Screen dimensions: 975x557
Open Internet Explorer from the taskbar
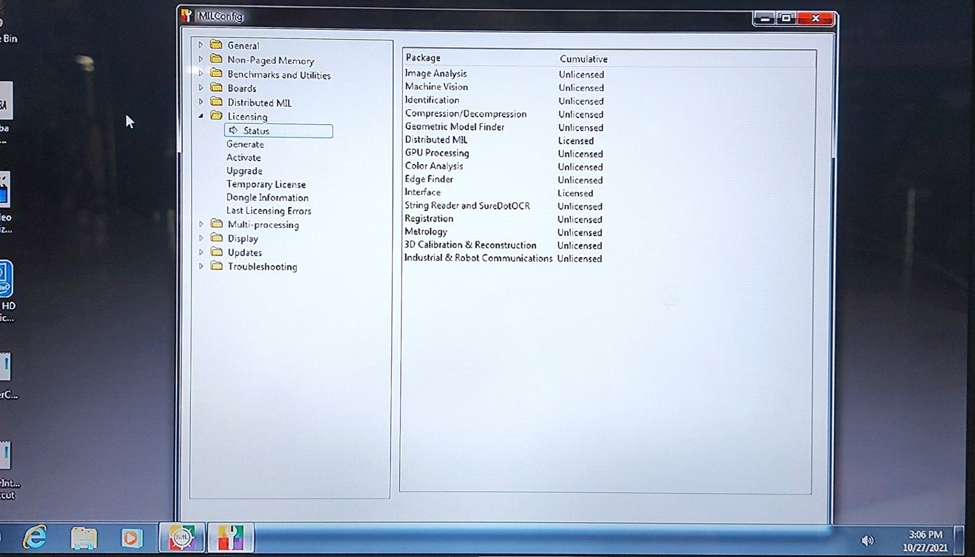[35, 537]
